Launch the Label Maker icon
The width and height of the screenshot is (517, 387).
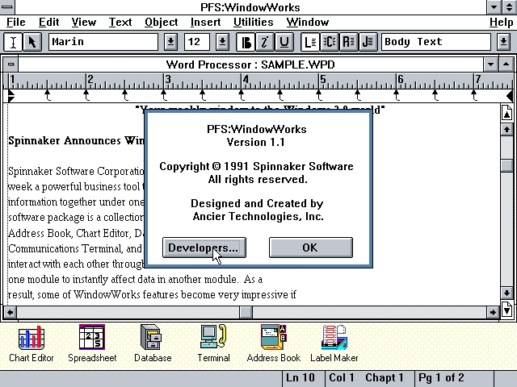pos(334,337)
